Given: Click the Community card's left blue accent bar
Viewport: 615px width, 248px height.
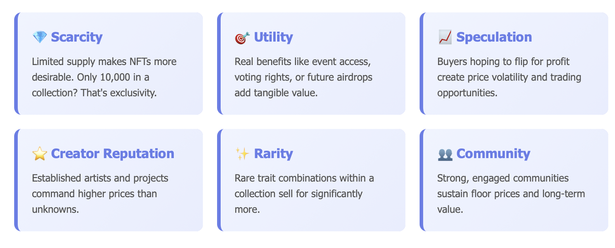Looking at the screenshot, I should [x=422, y=180].
